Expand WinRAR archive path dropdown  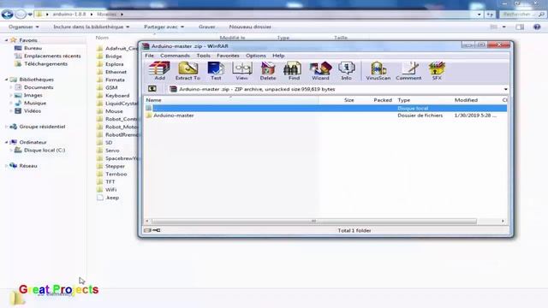click(x=505, y=89)
